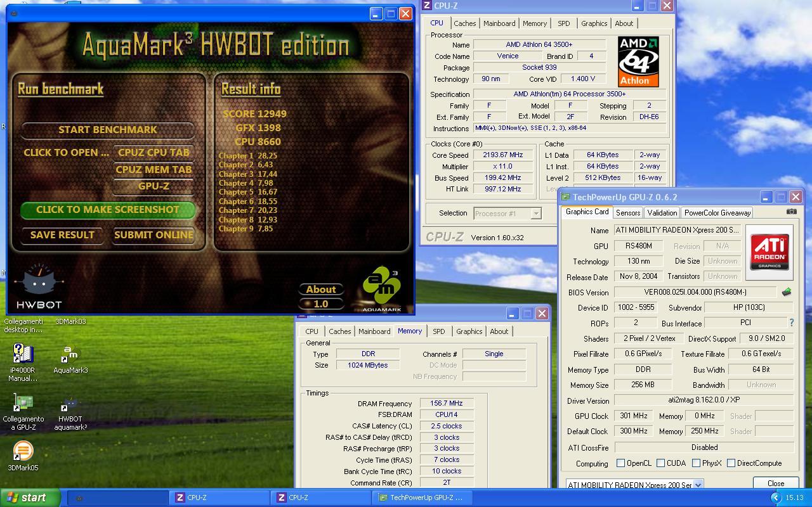Click the HWBOT logo in AquaMark window
The height and width of the screenshot is (507, 812).
pyautogui.click(x=39, y=286)
